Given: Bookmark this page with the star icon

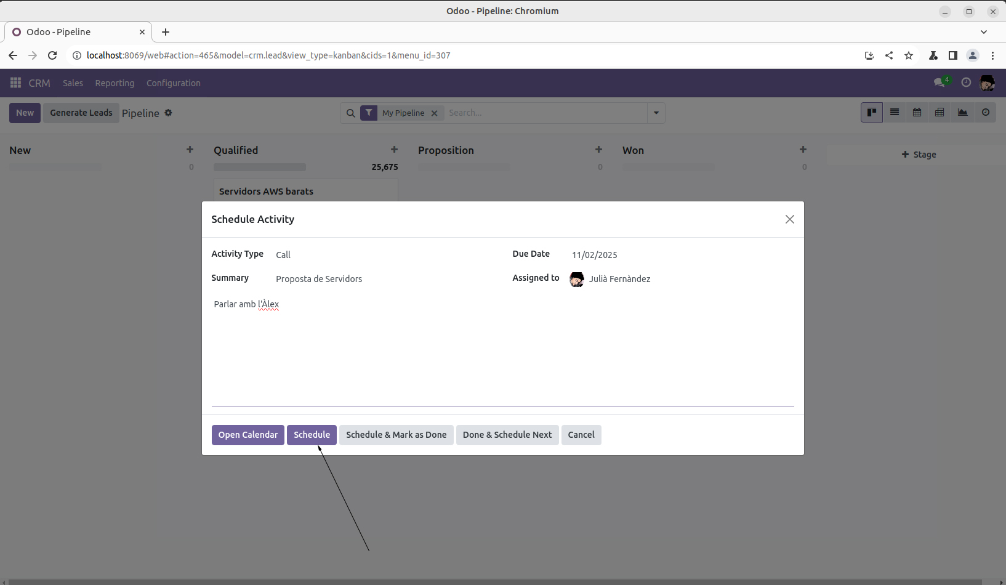Looking at the screenshot, I should (908, 55).
